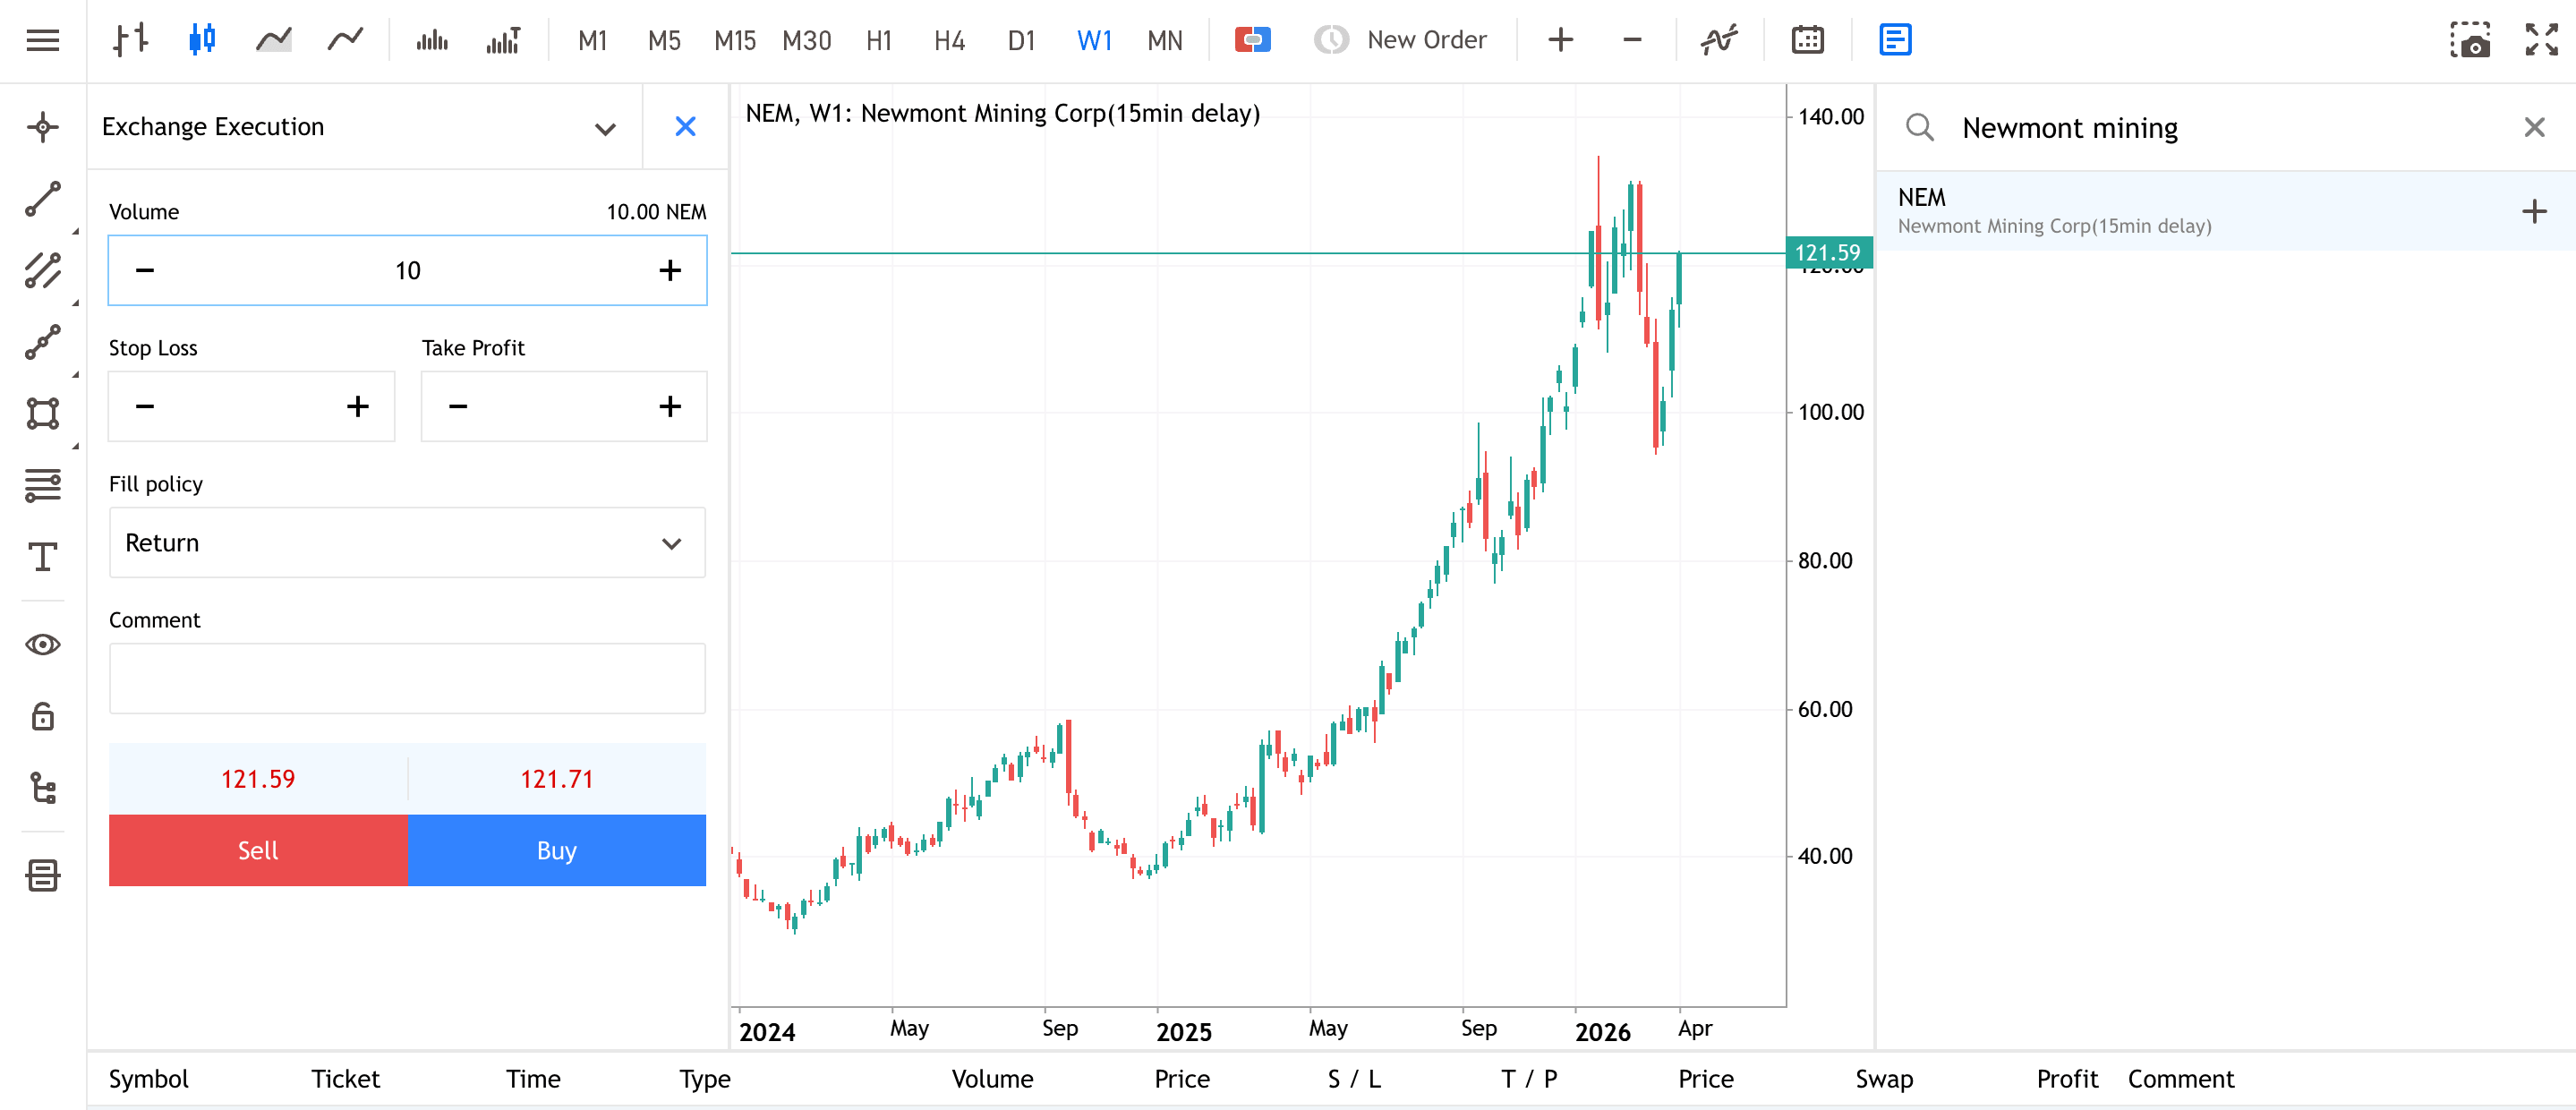Screen dimensions: 2576x1110
Task: Click the New Order button
Action: pos(1400,40)
